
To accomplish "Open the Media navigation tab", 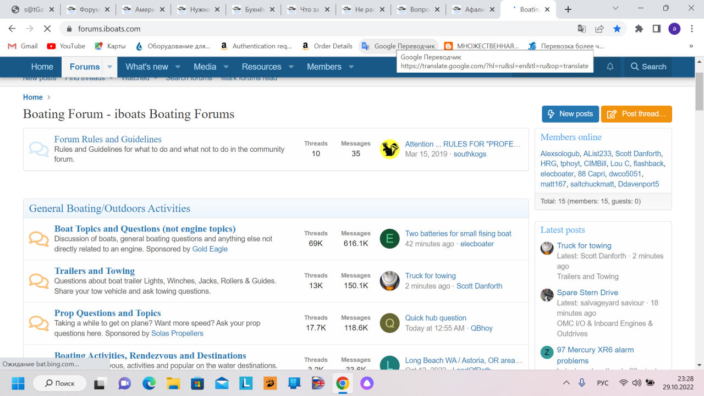I will point(205,67).
